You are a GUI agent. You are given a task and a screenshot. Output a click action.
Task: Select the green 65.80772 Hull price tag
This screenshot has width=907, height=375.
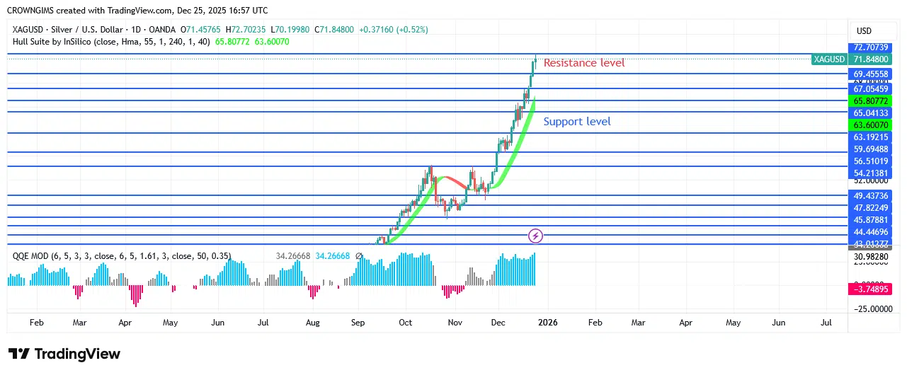click(x=871, y=101)
